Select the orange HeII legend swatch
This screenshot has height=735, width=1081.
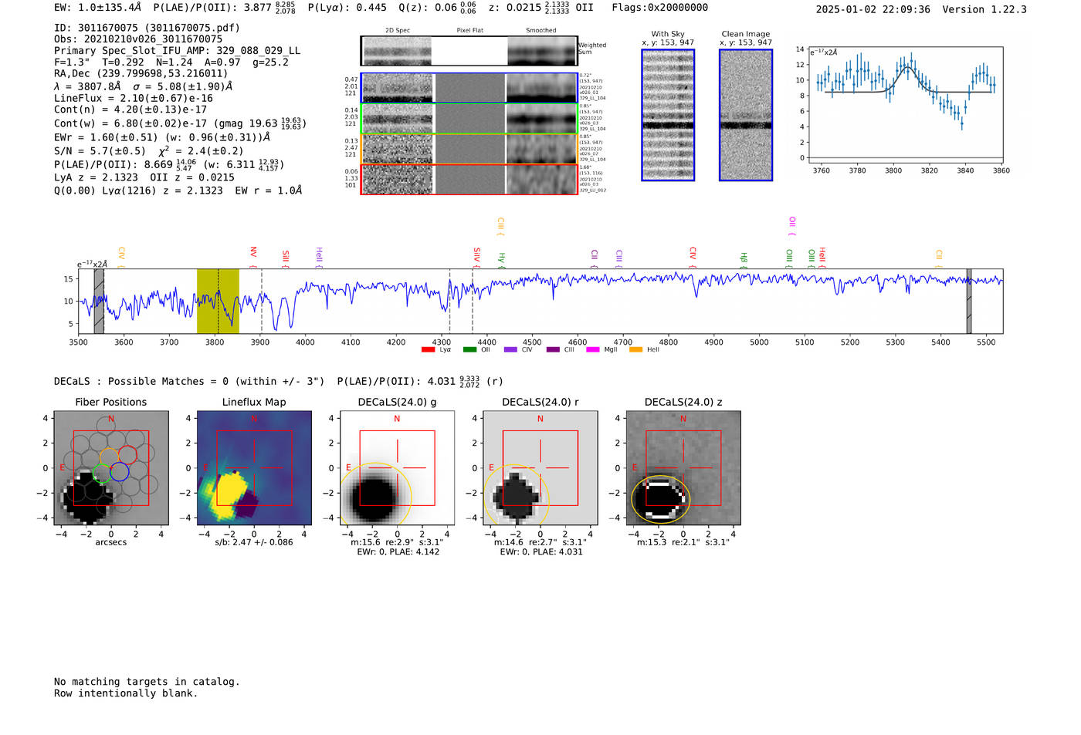pos(636,350)
